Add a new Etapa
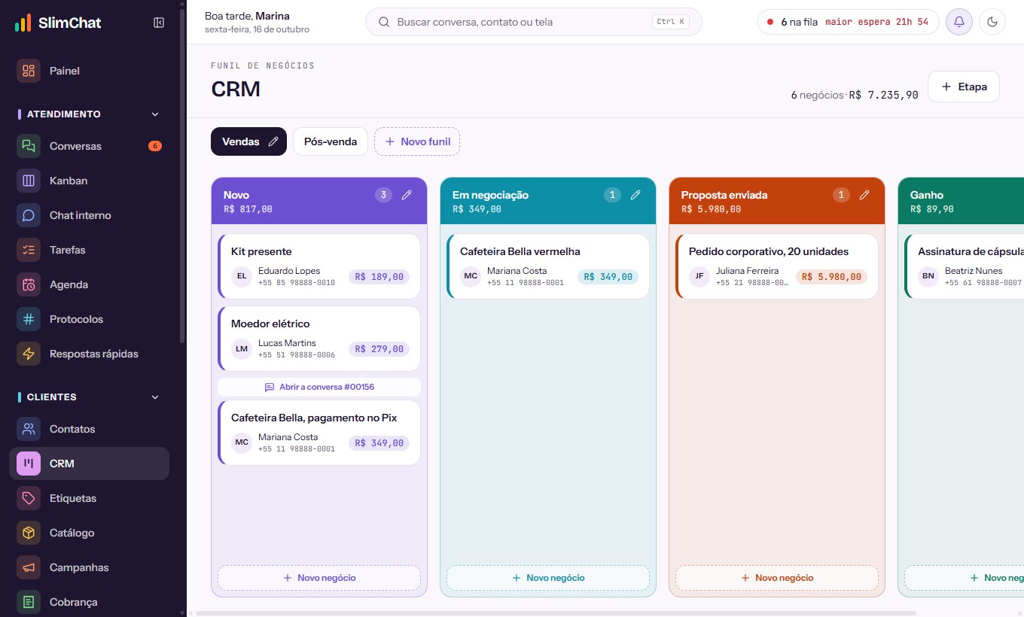Image resolution: width=1024 pixels, height=617 pixels. tap(964, 87)
